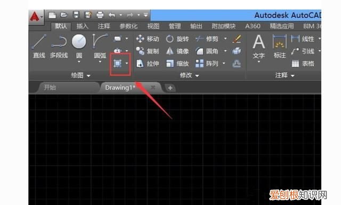Select the 直线 (Line) tool
This screenshot has width=341, height=205.
[x=39, y=46]
